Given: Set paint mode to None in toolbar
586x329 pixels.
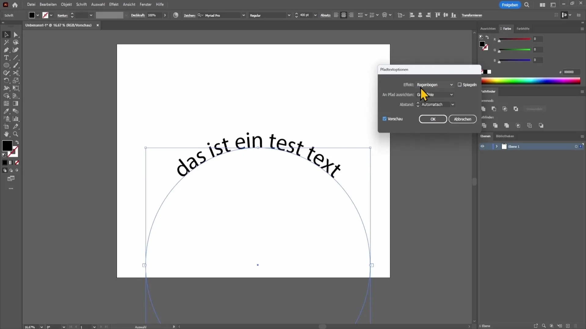Looking at the screenshot, I should coord(17,163).
